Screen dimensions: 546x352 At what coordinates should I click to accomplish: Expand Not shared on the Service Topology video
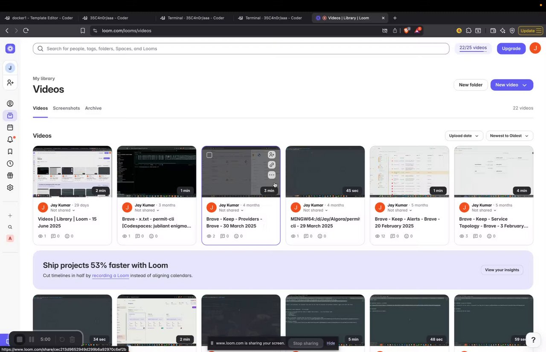click(485, 210)
